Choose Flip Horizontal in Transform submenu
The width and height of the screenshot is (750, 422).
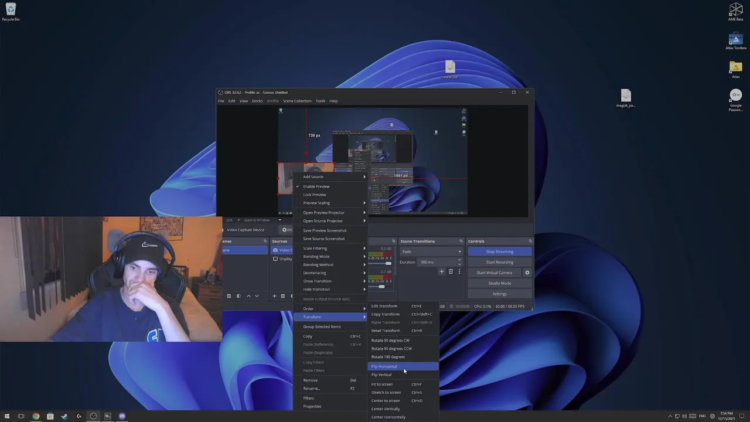[403, 366]
